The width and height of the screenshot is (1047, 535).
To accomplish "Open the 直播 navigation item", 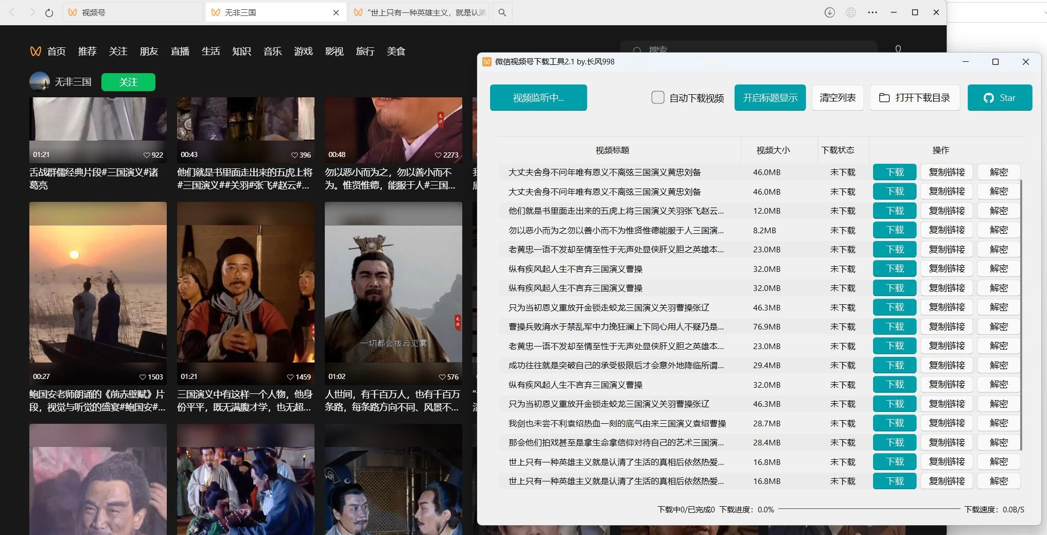I will pyautogui.click(x=180, y=51).
